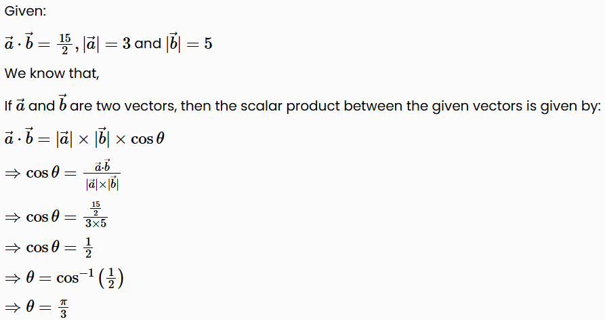605x320 pixels.
Task: Click the 3×5 denominator
Action: pyautogui.click(x=95, y=223)
